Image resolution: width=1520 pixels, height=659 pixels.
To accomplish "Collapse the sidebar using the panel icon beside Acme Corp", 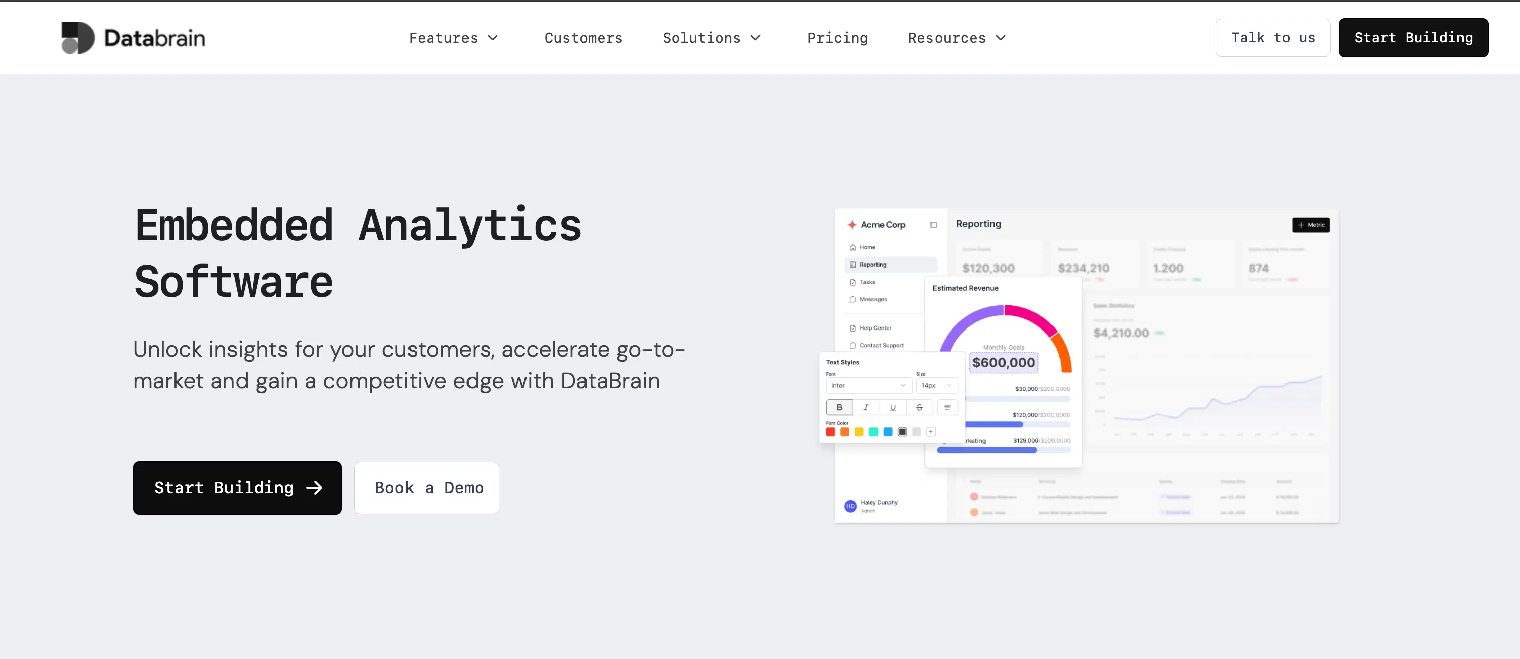I will pyautogui.click(x=933, y=225).
